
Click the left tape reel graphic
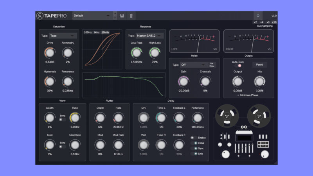point(227,116)
